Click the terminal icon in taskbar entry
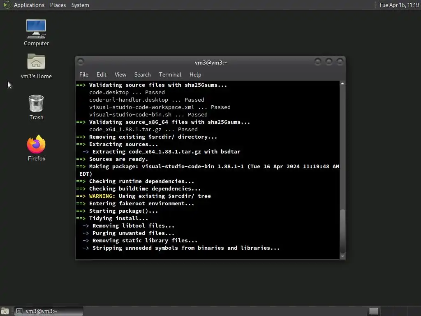Viewport: 421px width, 316px height. click(19, 311)
